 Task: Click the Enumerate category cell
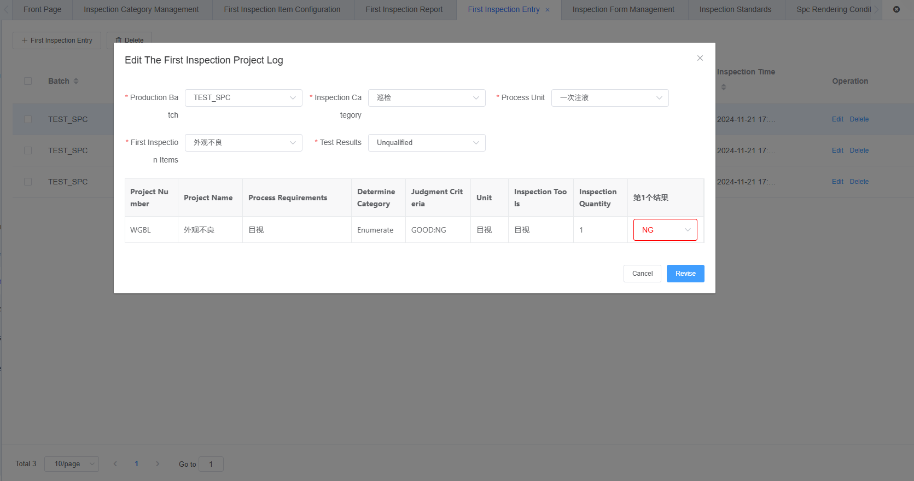378,230
